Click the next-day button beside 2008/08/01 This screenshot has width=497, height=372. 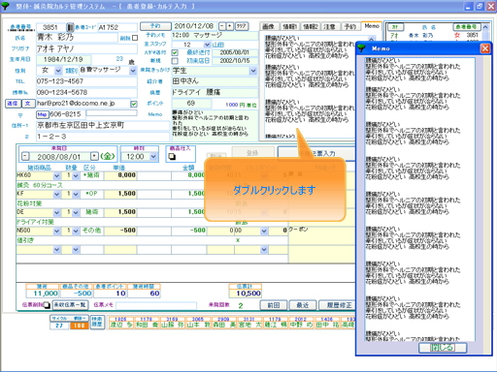tap(94, 156)
